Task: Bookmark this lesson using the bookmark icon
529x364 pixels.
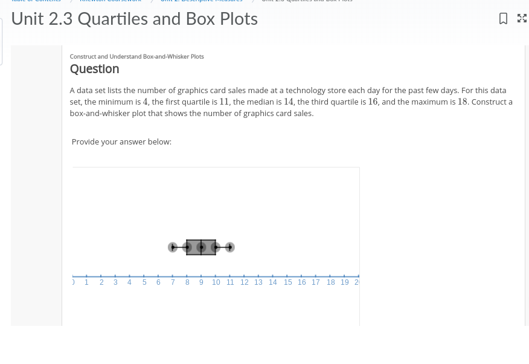Action: (x=503, y=18)
